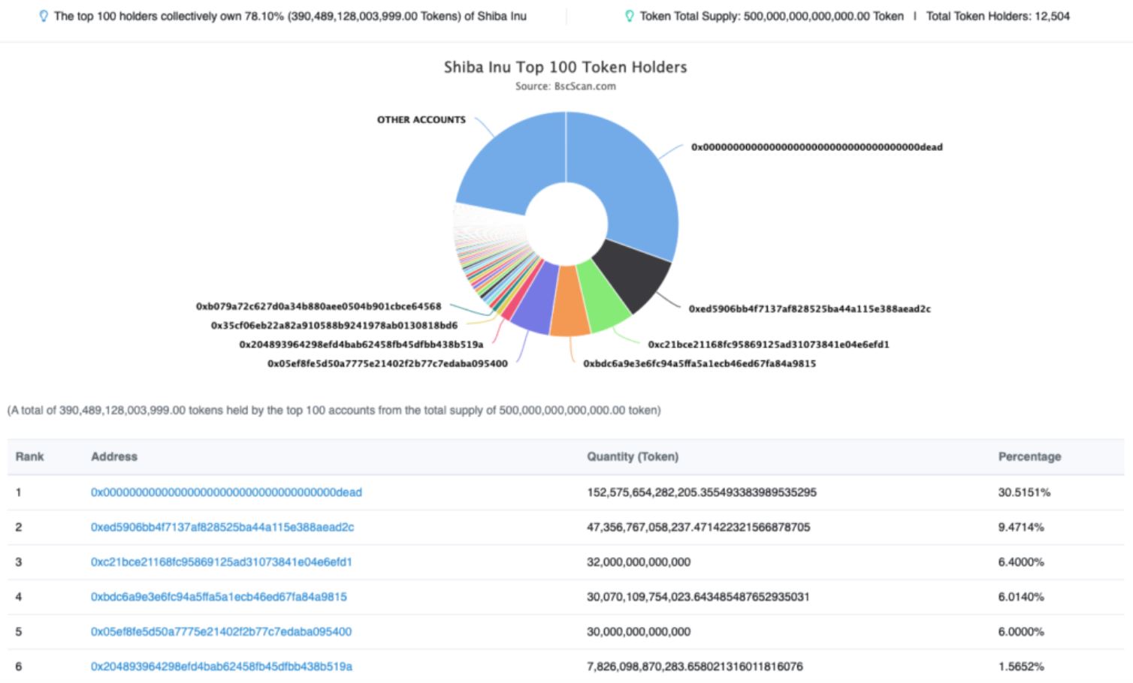The image size is (1133, 683).
Task: Open rank 4 address 0xbdc6a9e3 link in table
Action: point(219,597)
